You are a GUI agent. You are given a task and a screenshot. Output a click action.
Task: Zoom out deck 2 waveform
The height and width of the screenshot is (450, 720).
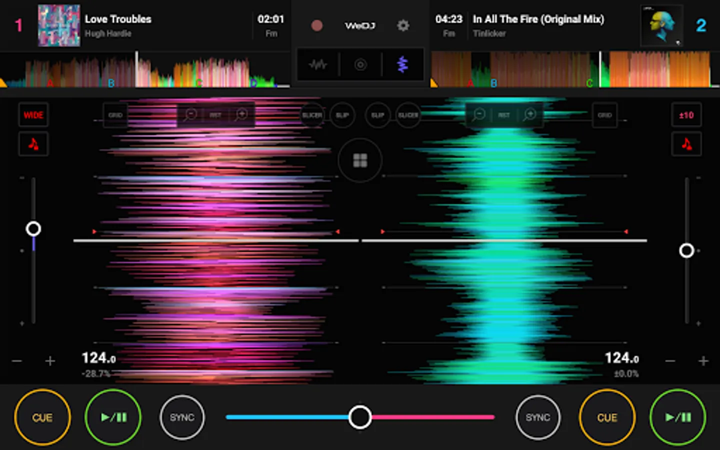click(478, 115)
